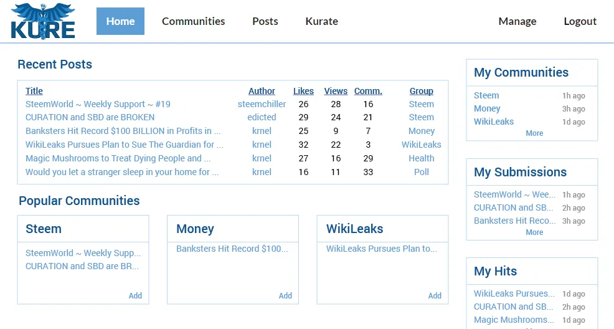The image size is (614, 329).
Task: Open krnel author on Banksters row
Action: coord(262,131)
